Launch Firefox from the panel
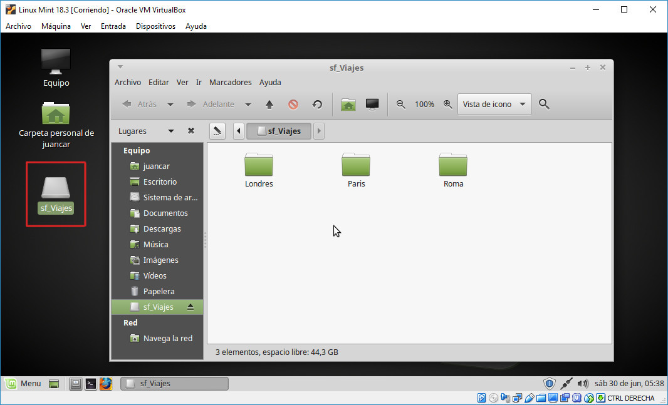The width and height of the screenshot is (668, 405). click(x=106, y=383)
